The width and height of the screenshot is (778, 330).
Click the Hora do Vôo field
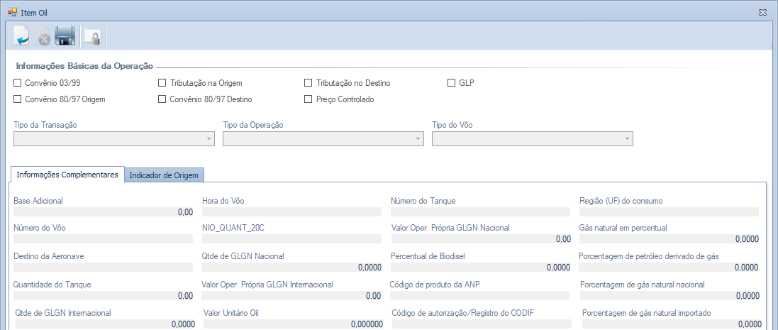[291, 211]
